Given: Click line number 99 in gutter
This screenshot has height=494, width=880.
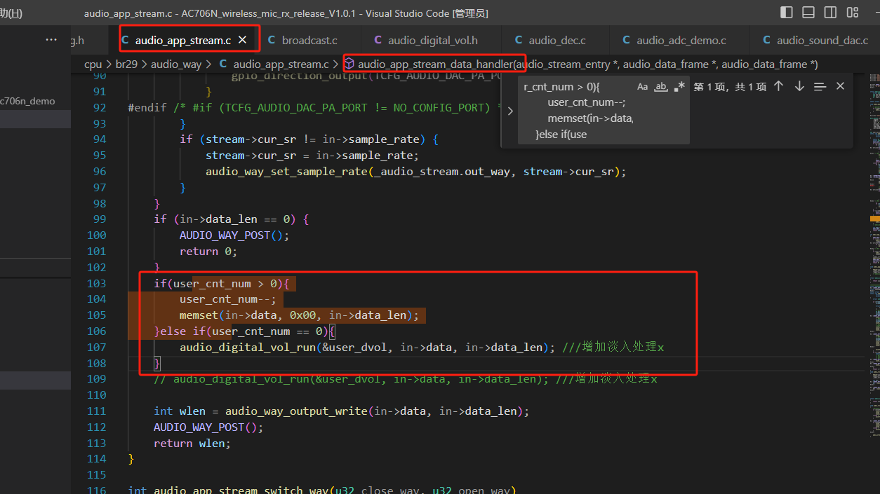Looking at the screenshot, I should coord(100,219).
